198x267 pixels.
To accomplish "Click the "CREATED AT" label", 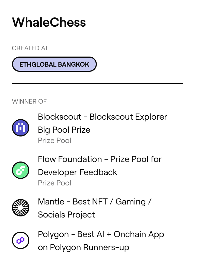I will click(30, 48).
